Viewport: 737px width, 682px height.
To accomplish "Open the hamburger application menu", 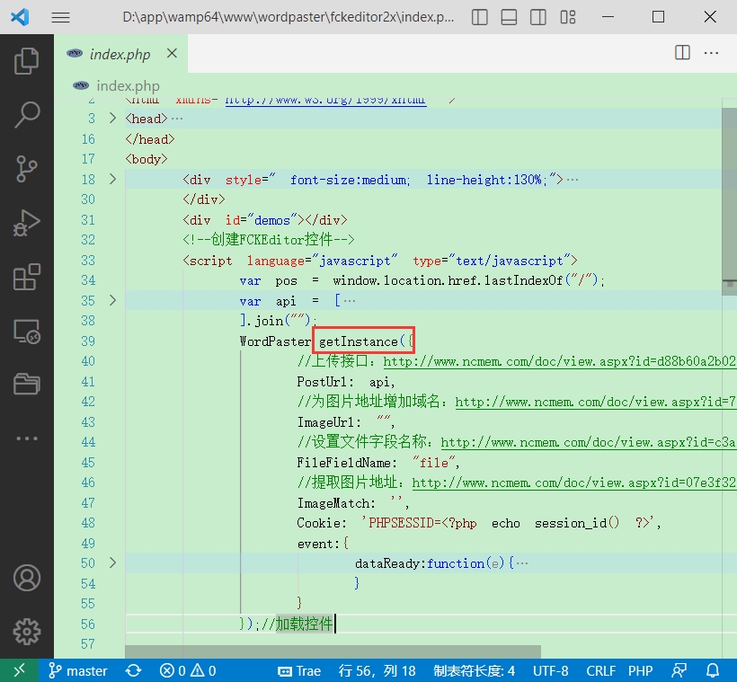I will (x=60, y=17).
